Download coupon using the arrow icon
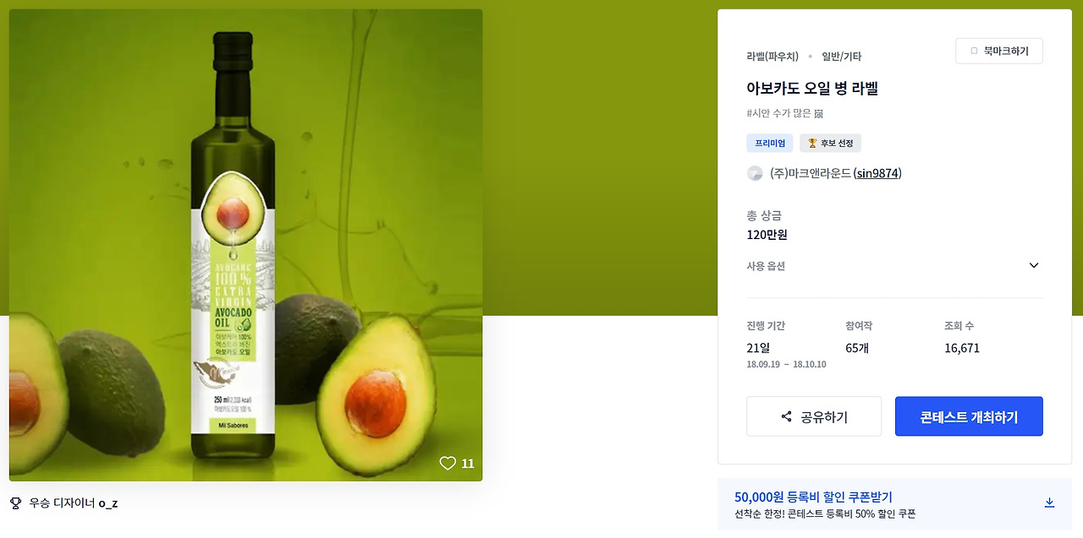Viewport: 1083px width, 538px height. pyautogui.click(x=1049, y=503)
